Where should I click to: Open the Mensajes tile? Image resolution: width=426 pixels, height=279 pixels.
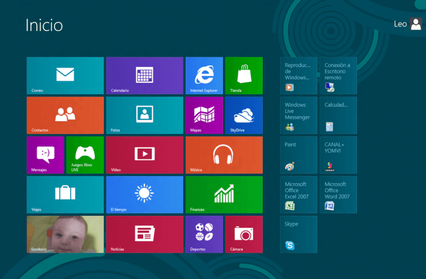[x=45, y=155]
